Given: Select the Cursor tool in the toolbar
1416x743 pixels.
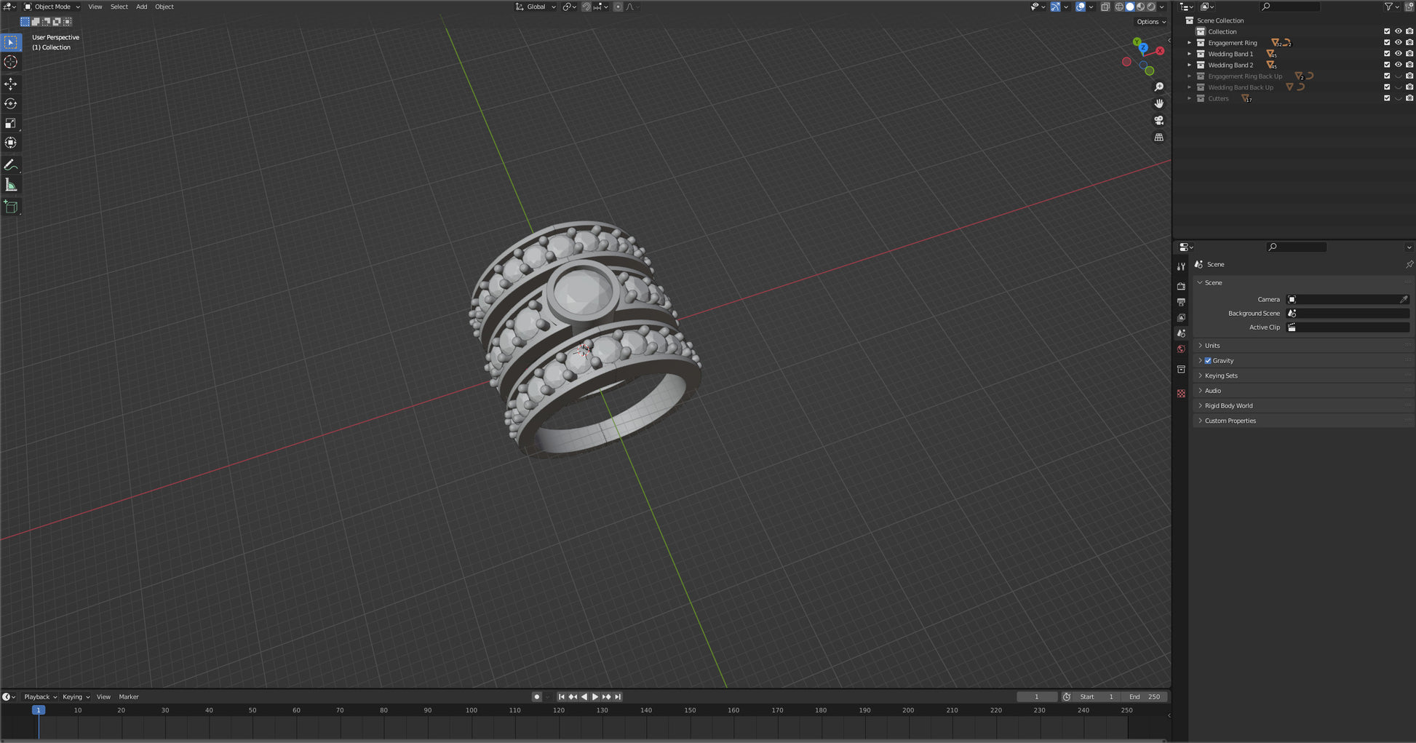Looking at the screenshot, I should pos(11,62).
